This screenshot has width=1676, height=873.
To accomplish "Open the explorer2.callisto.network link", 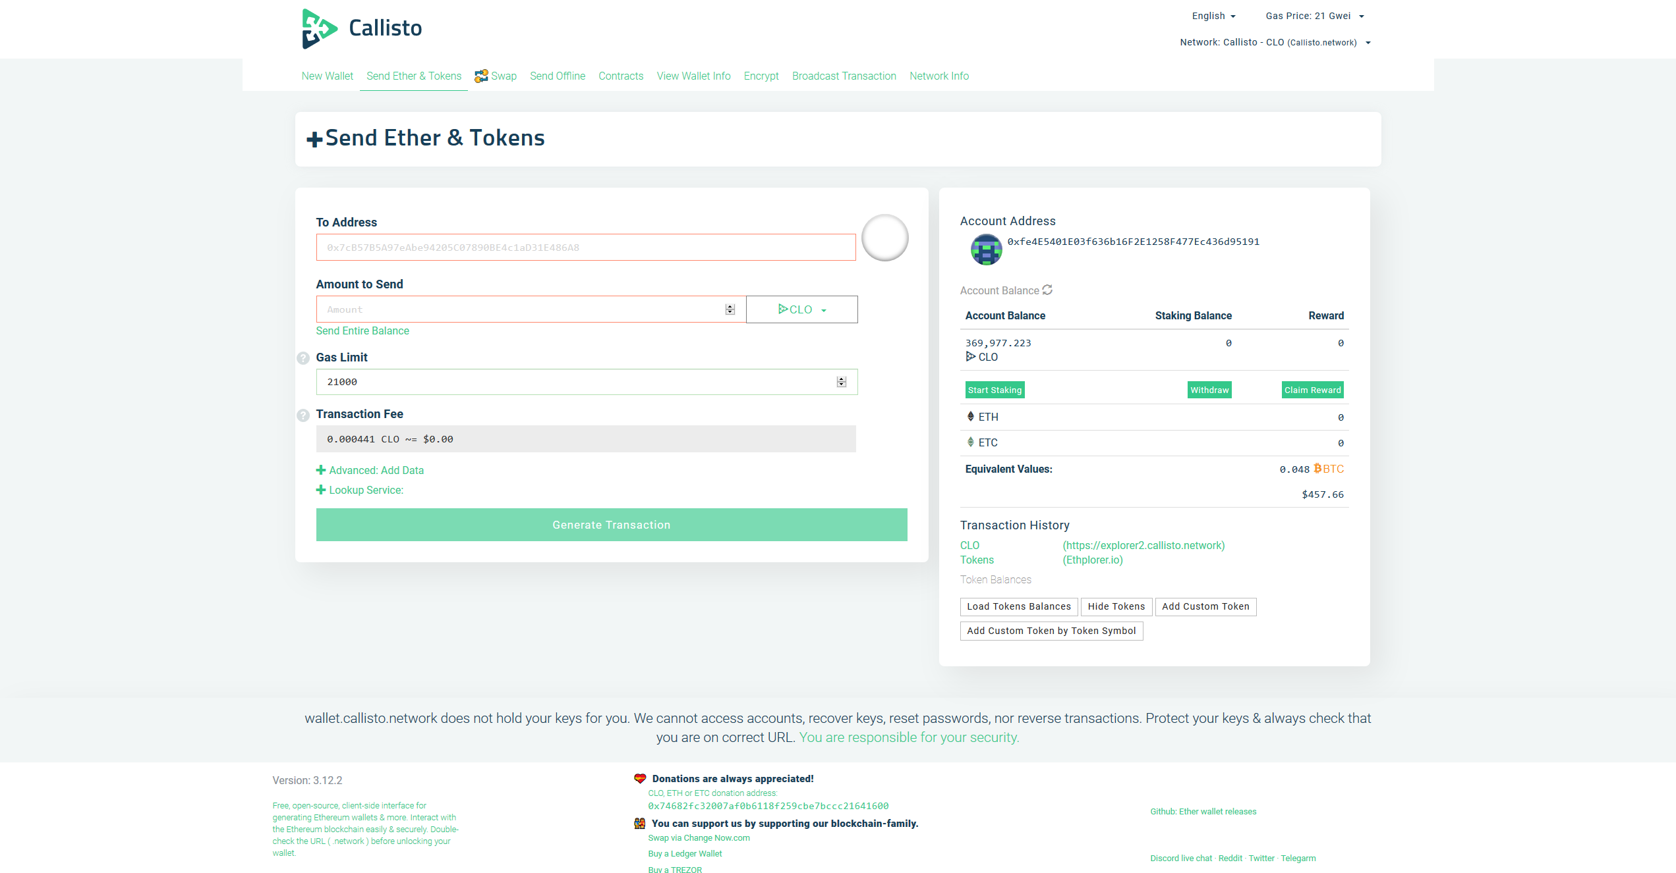I will coord(1143,545).
